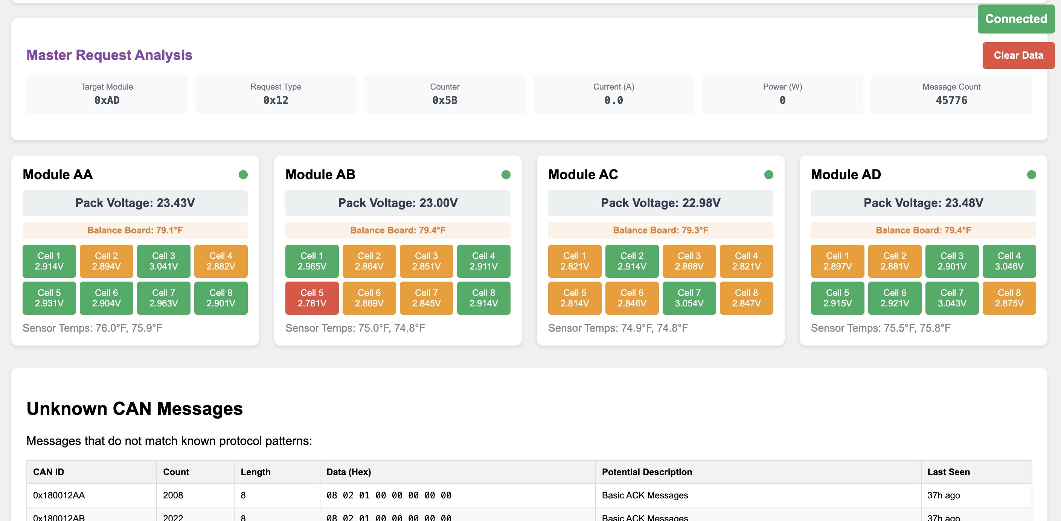Click the Connected status button
This screenshot has width=1061, height=521.
[x=1016, y=19]
